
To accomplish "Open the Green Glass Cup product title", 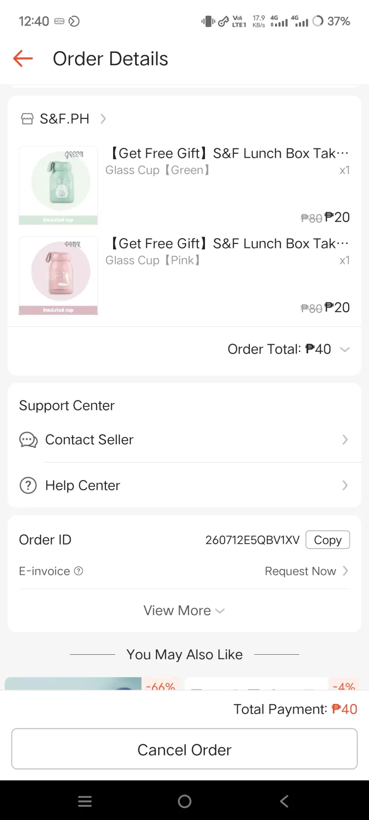I will 229,153.
